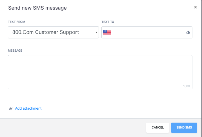Click the SEND SMS button
Screen dimensions: 202x137
tap(184, 128)
